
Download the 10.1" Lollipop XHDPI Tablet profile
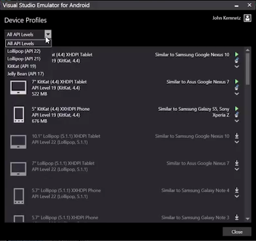click(237, 136)
